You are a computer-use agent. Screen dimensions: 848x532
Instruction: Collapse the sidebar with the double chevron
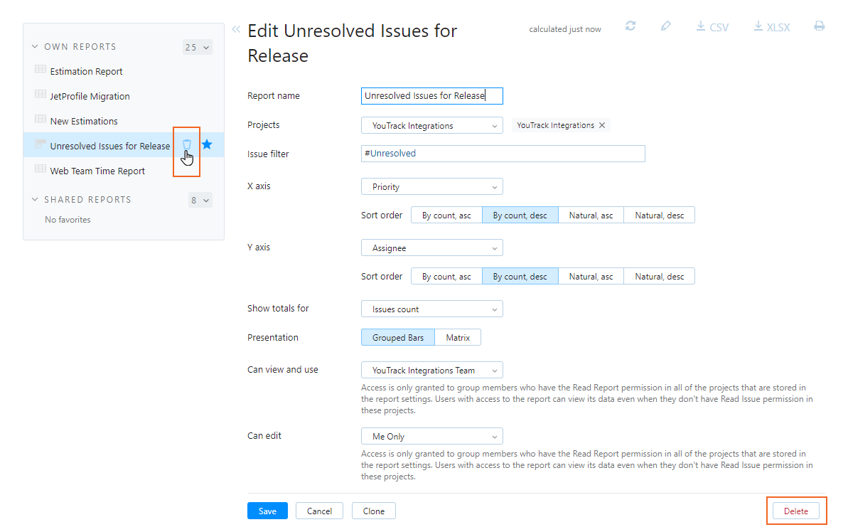pyautogui.click(x=236, y=29)
